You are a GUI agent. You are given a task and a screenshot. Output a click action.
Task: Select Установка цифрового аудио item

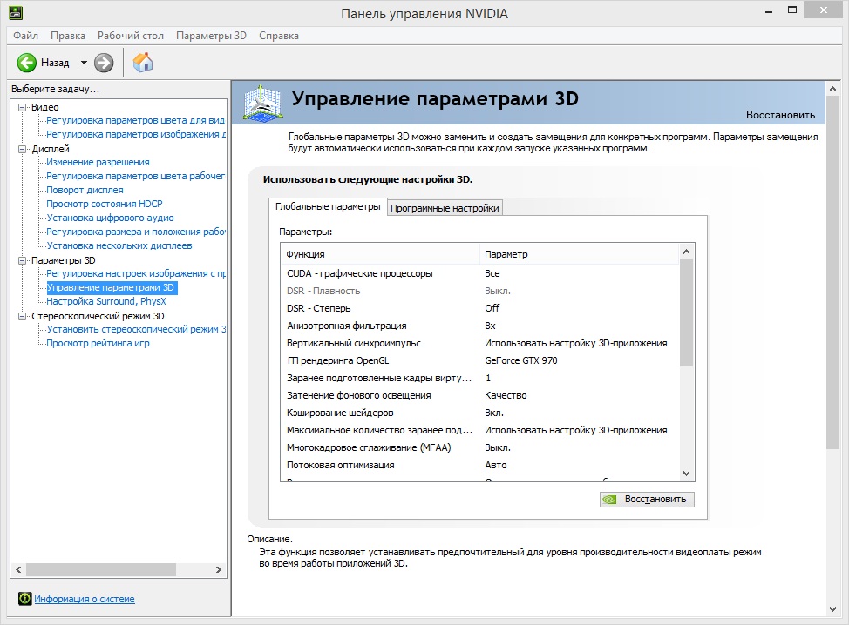[x=110, y=218]
